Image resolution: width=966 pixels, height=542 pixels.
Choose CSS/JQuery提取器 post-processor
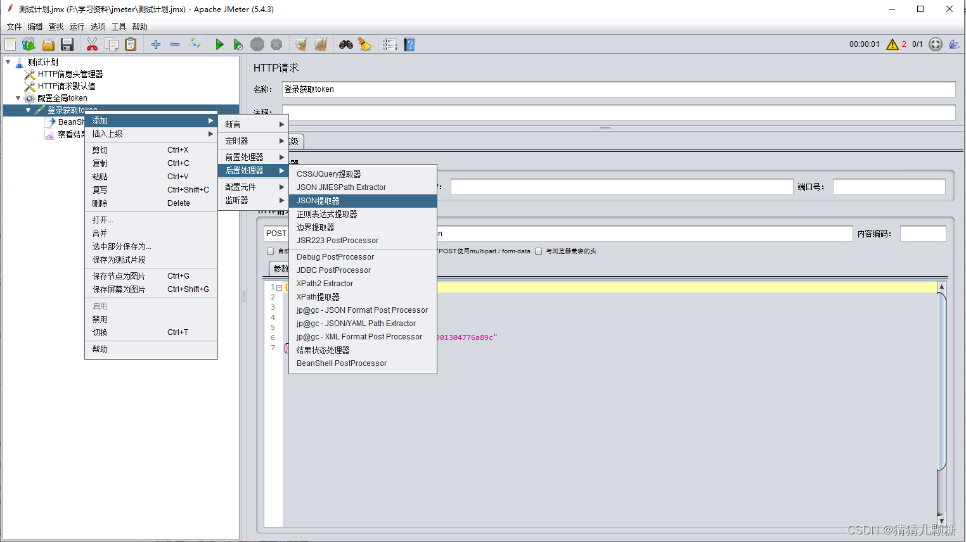pos(363,174)
